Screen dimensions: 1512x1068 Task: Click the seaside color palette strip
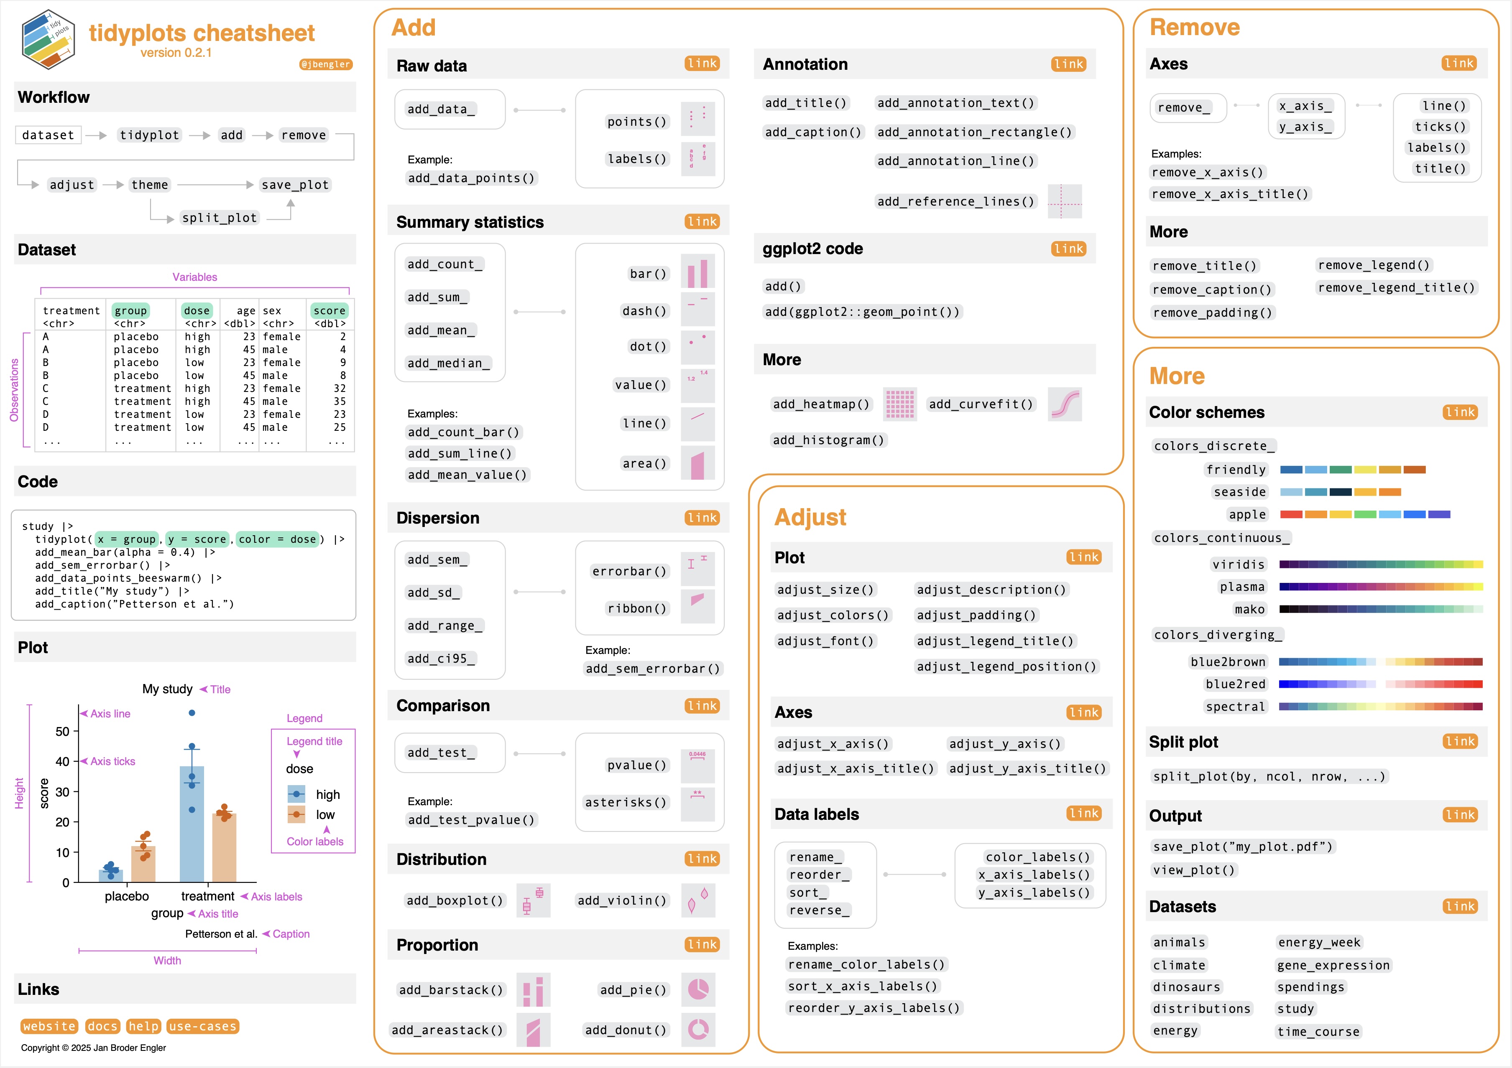coord(1340,492)
